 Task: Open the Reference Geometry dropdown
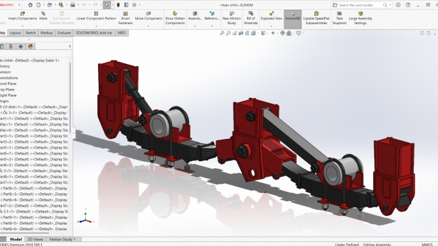pyautogui.click(x=212, y=26)
